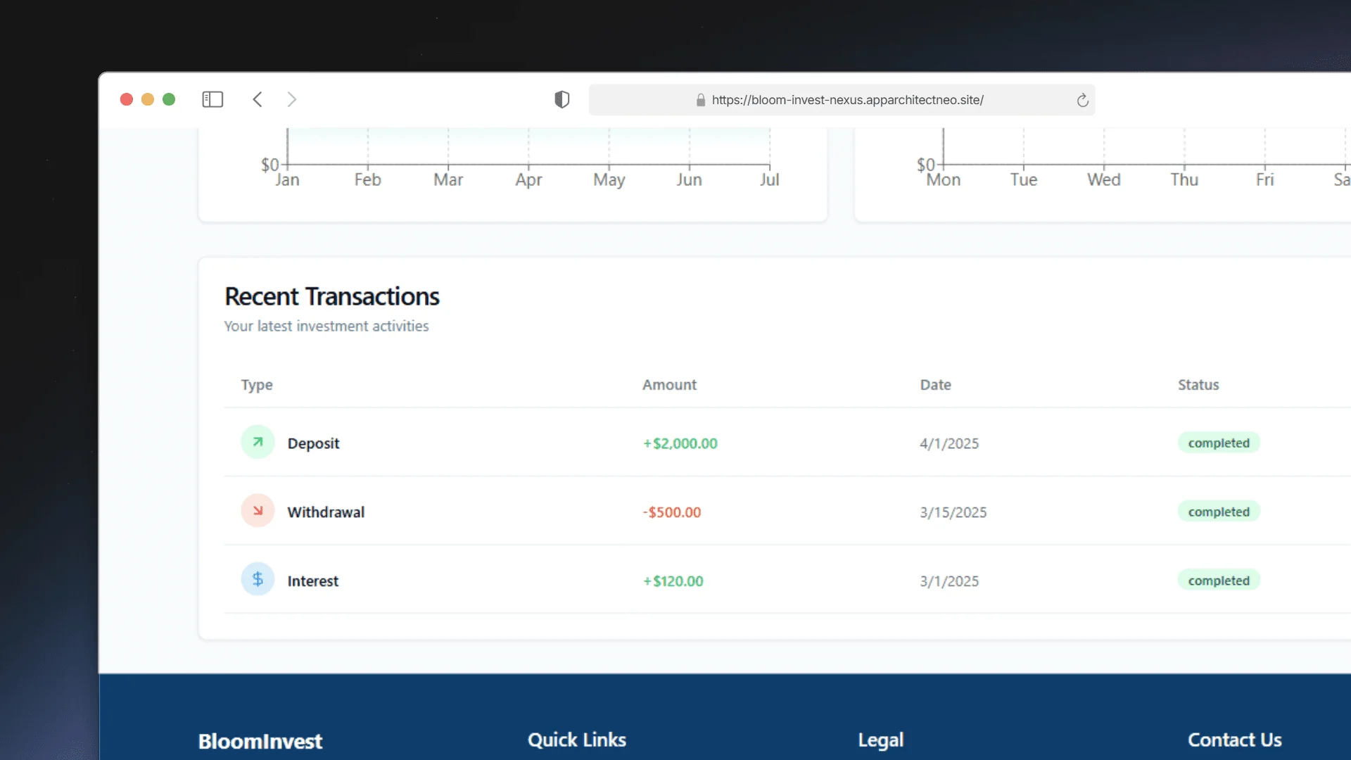
Task: Click the Date column header
Action: click(935, 385)
